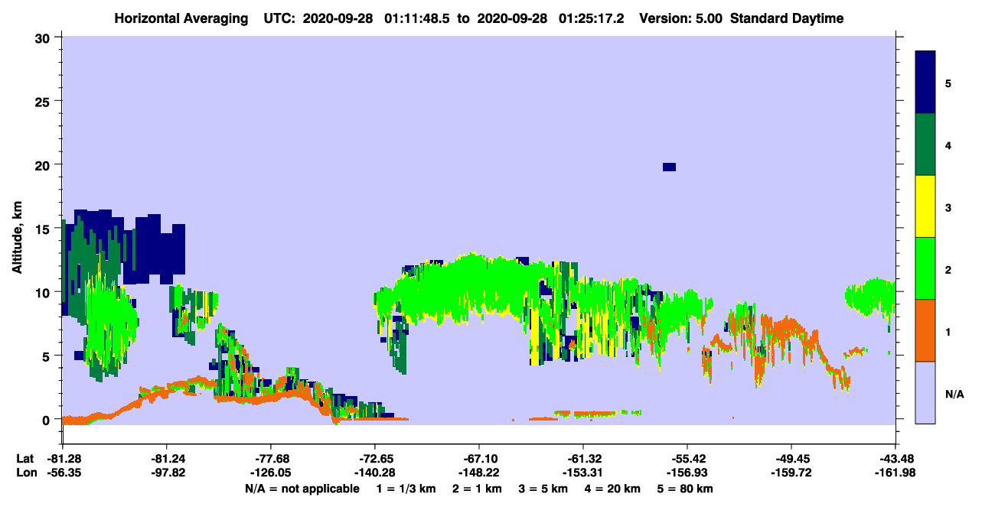Click the longitude value -148.22
Screen dimensions: 995x510
tap(478, 473)
